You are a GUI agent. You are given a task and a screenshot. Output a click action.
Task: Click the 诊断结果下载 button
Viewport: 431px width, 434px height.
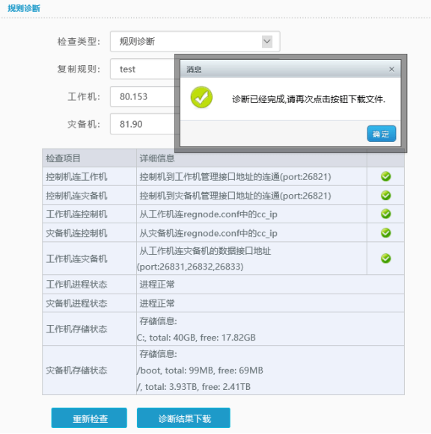coord(183,418)
